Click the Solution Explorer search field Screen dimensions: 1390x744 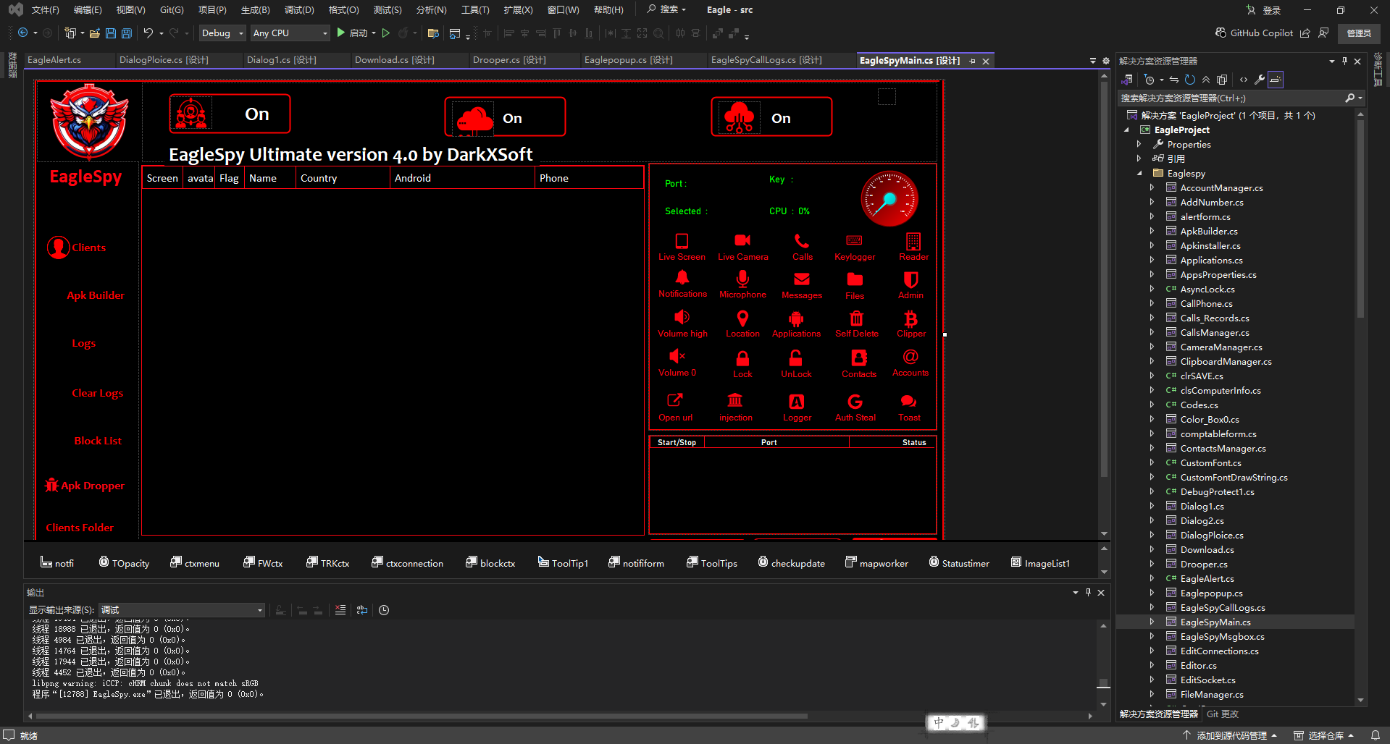point(1230,98)
